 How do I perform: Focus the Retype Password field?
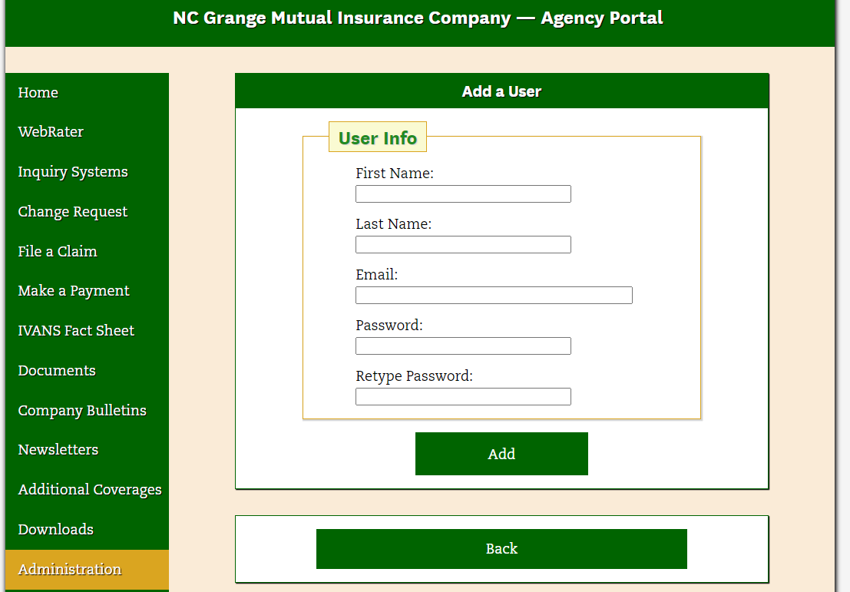463,397
